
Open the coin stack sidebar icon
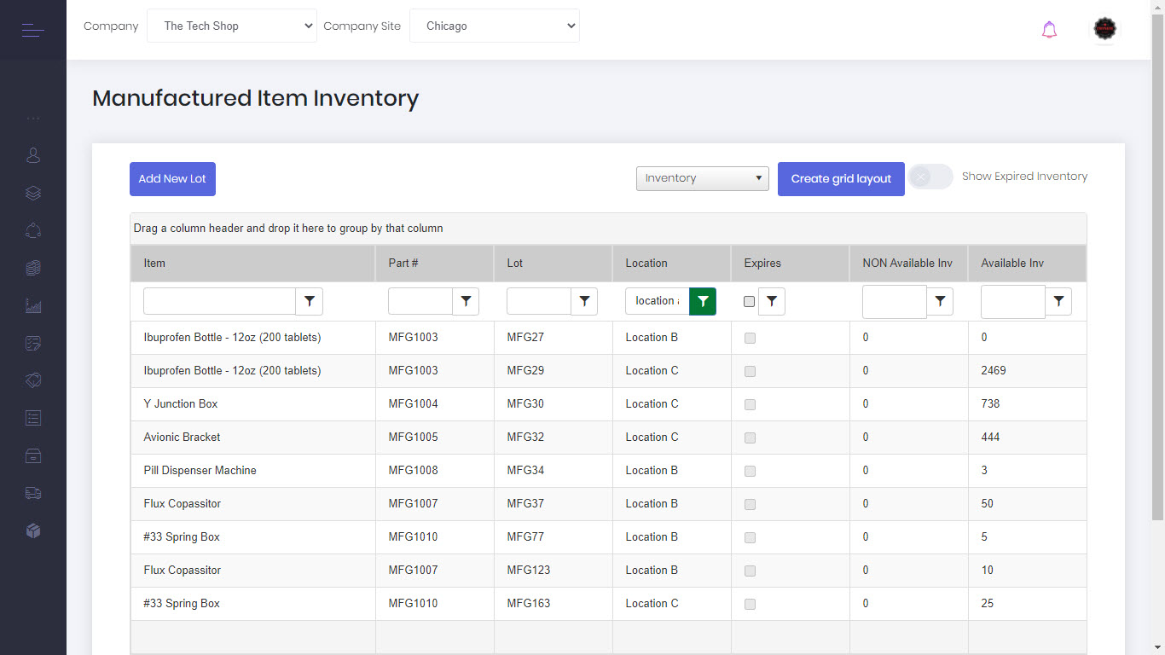(x=33, y=268)
